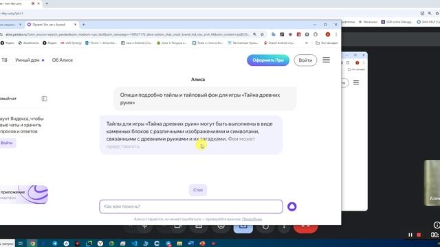This screenshot has height=247, width=440.
Task: Select the participant video thumbnail
Action: click(x=432, y=183)
